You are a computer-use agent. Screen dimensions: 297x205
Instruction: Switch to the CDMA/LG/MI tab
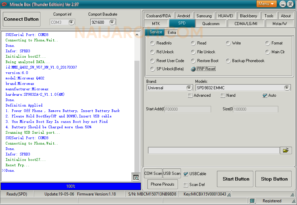[246, 24]
